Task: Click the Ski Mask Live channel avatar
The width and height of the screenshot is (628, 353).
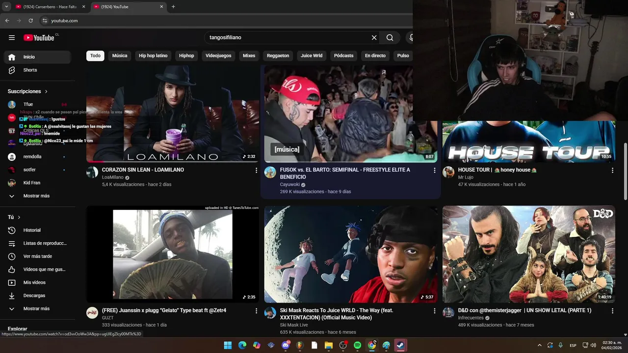Action: pyautogui.click(x=270, y=313)
